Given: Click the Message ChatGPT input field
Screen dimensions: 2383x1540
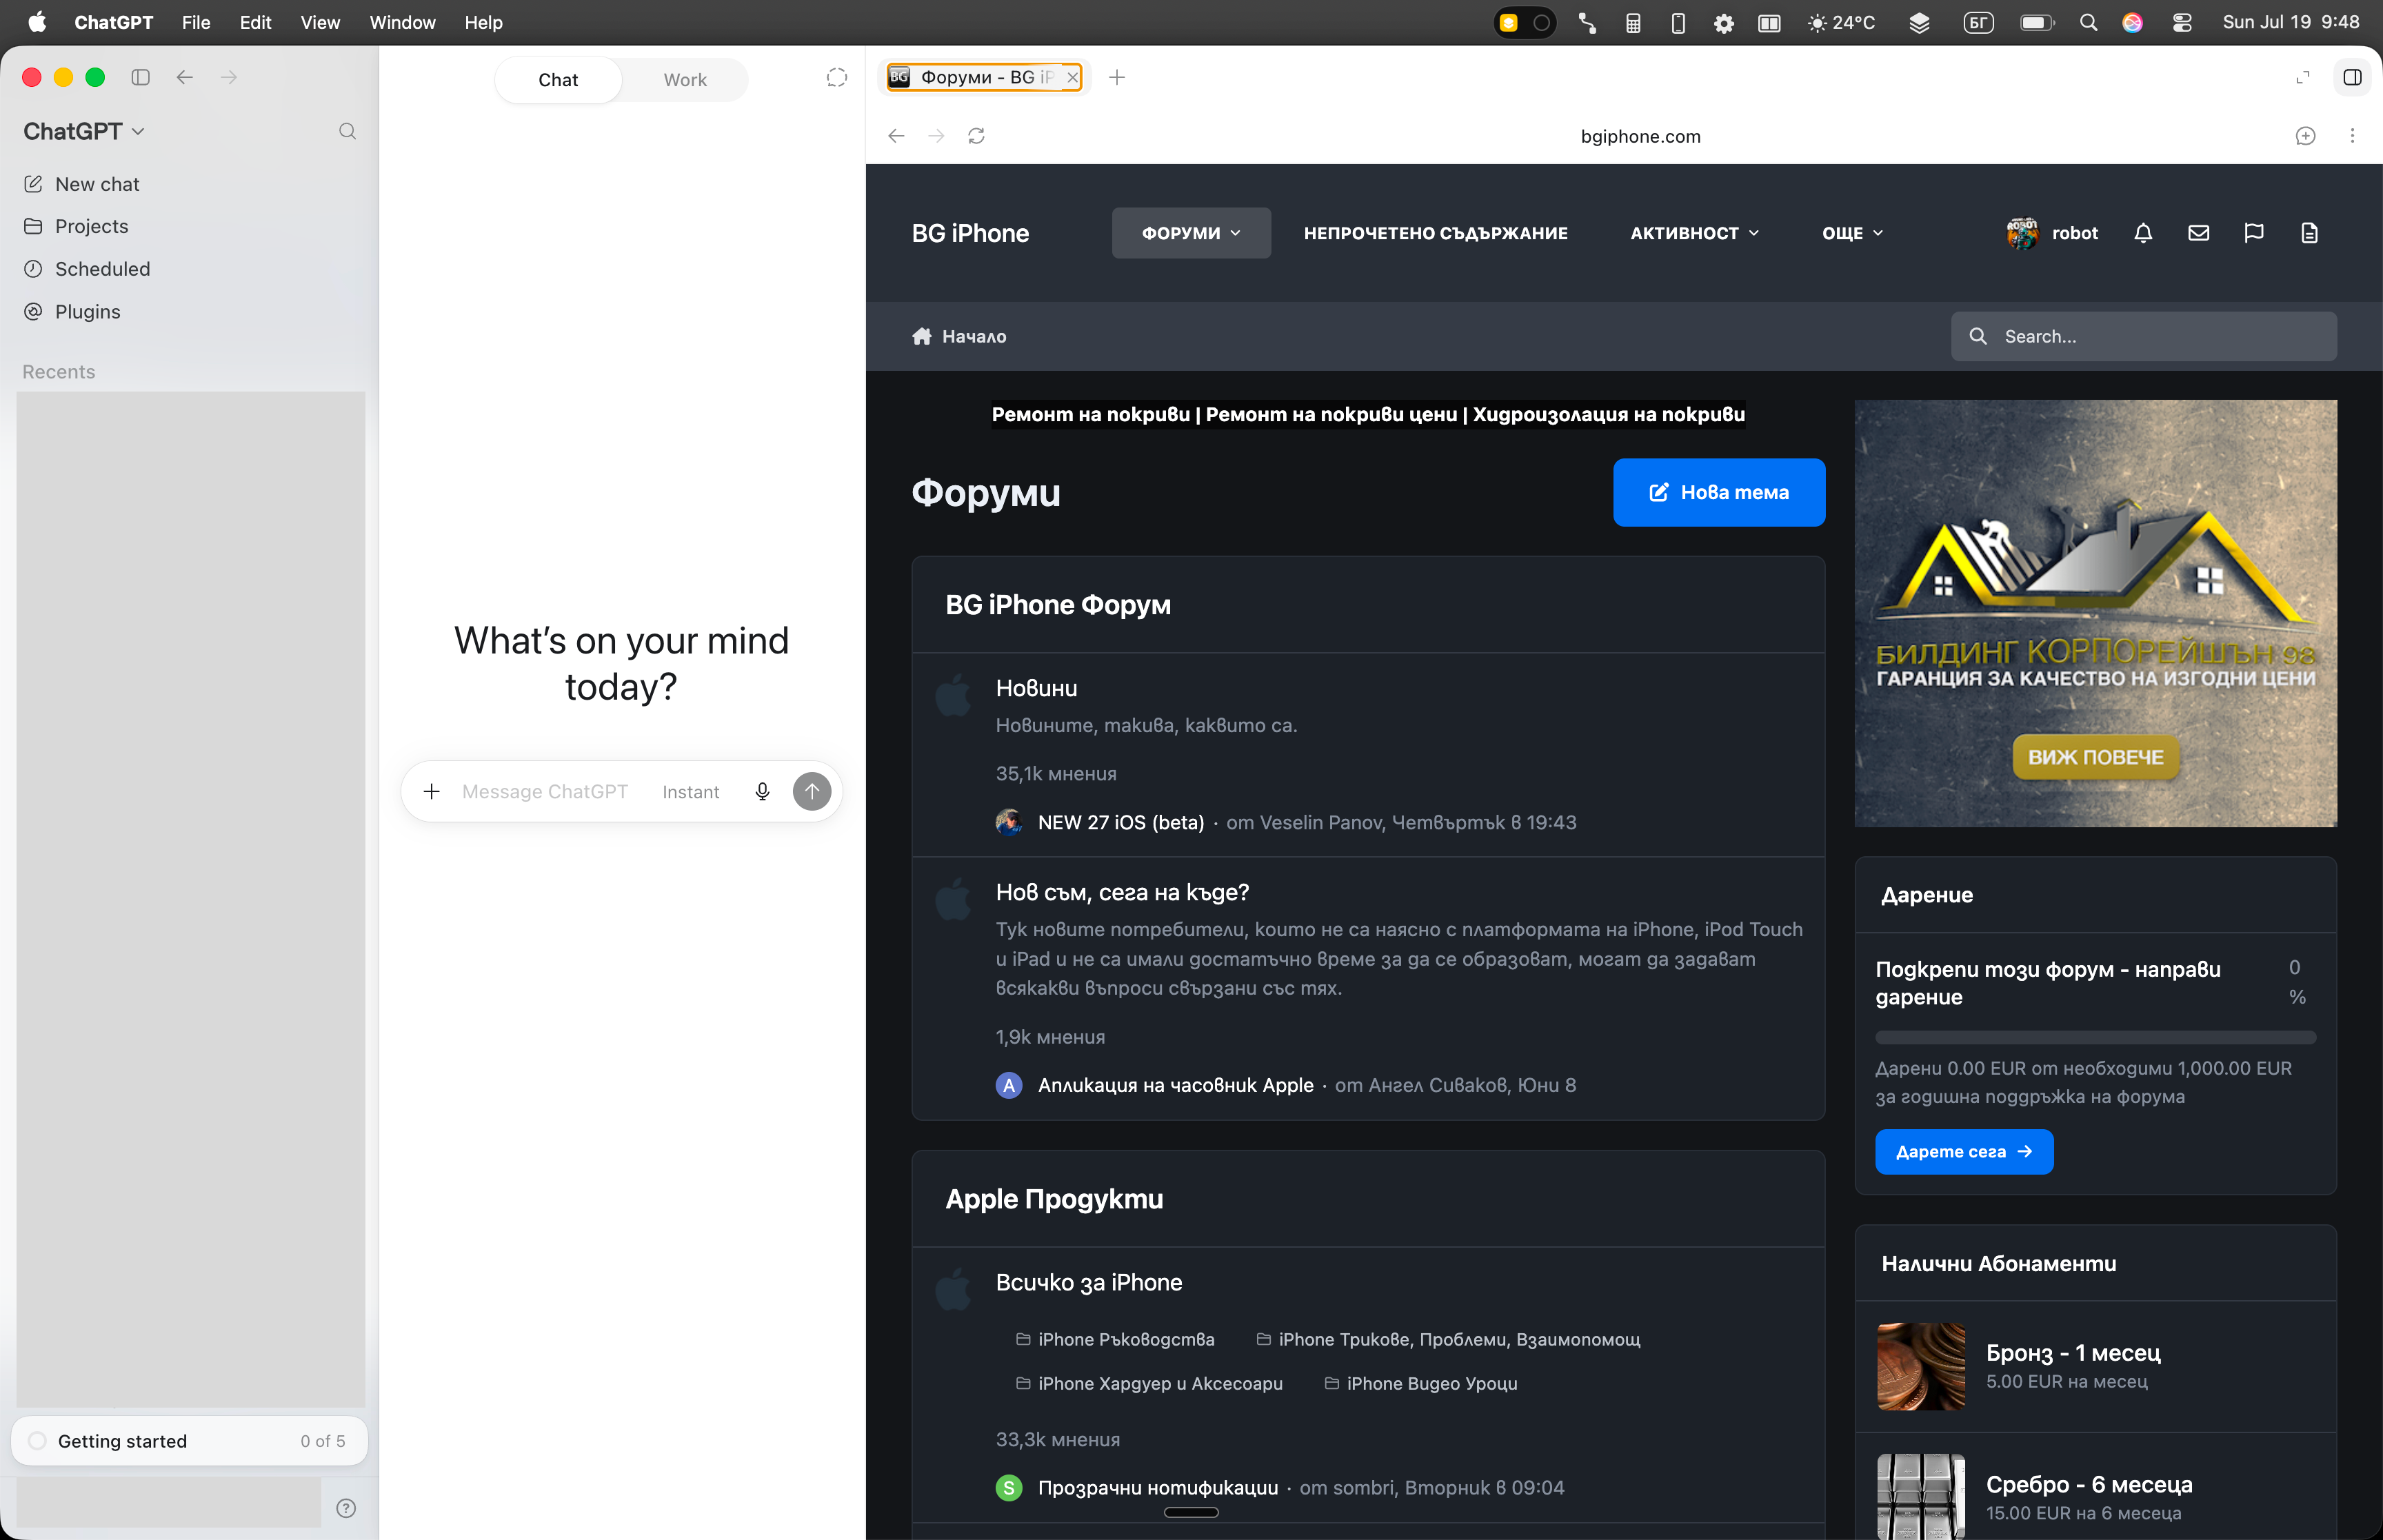Looking at the screenshot, I should [x=545, y=792].
